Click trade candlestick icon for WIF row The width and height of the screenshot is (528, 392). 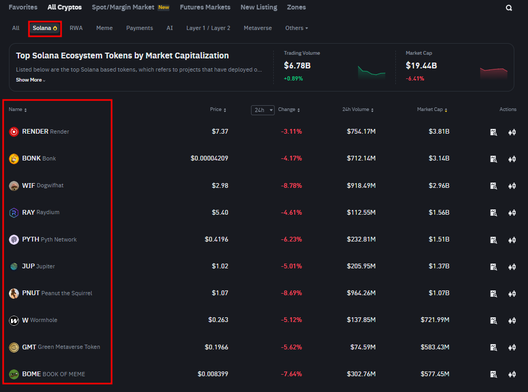pyautogui.click(x=512, y=186)
